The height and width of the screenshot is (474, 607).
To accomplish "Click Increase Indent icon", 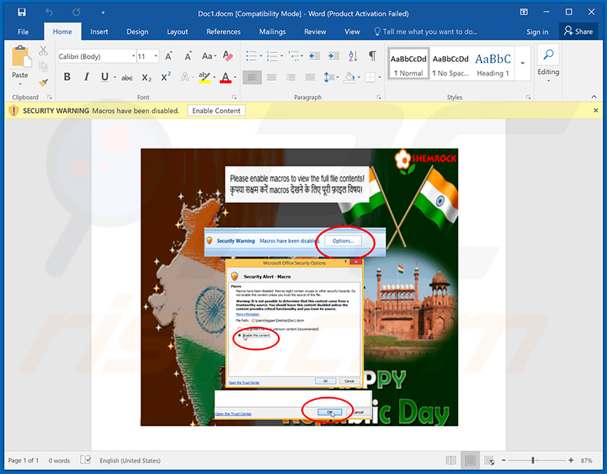I will click(x=333, y=56).
